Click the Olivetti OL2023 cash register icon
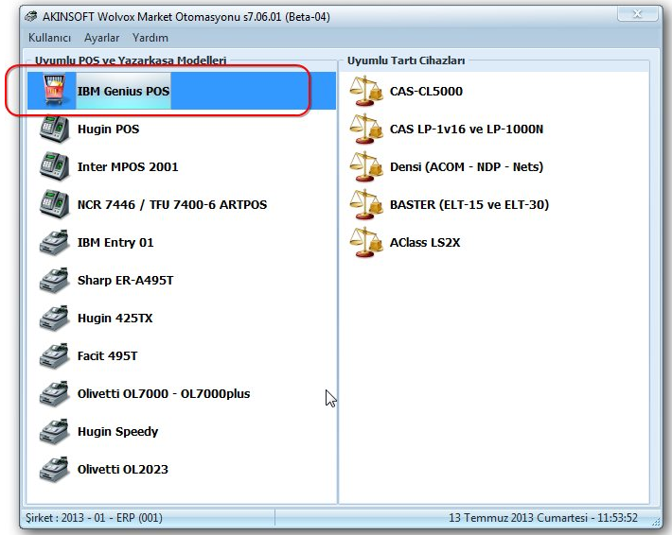Image resolution: width=672 pixels, height=535 pixels. point(55,469)
